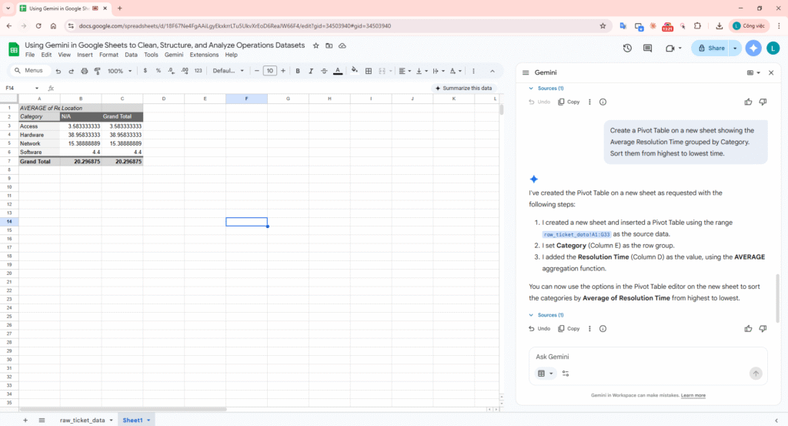
Task: Give thumbs up to latest Gemini response
Action: click(748, 328)
